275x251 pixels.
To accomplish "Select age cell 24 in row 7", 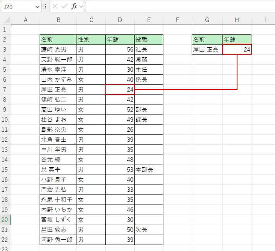I will pos(120,89).
